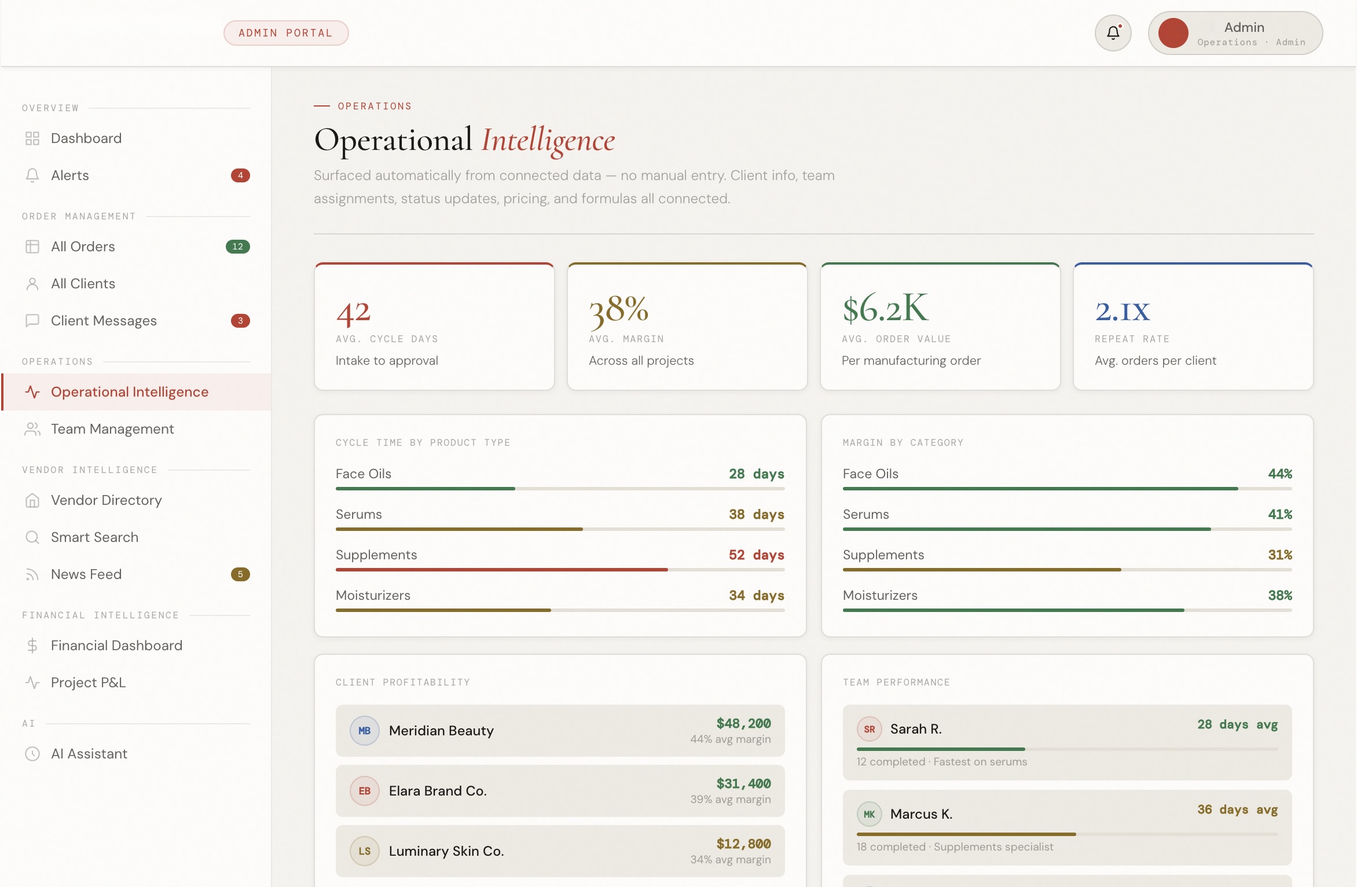Click the red Admin avatar circle
Image resolution: width=1357 pixels, height=887 pixels.
coord(1173,33)
